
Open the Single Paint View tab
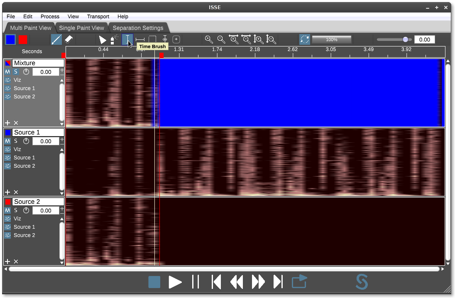click(81, 28)
